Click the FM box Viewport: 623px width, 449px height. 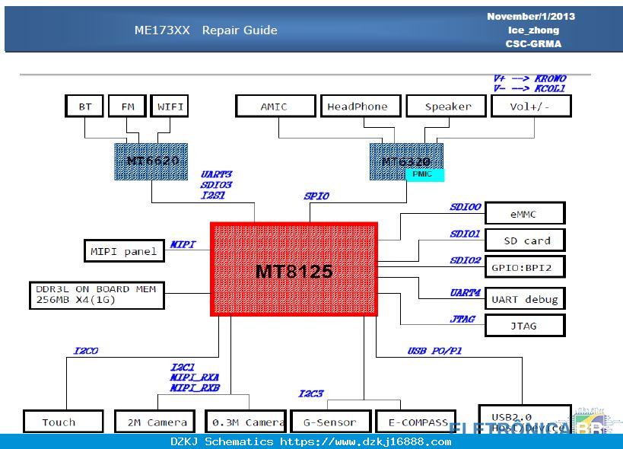127,106
